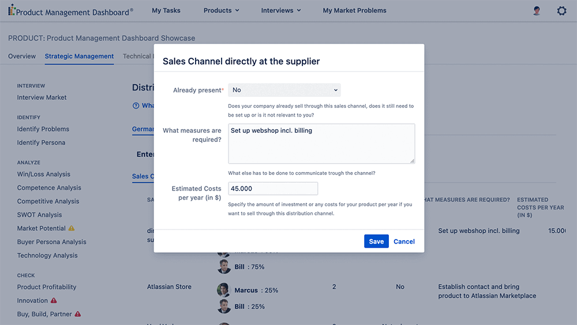The width and height of the screenshot is (577, 325).
Task: Open SWOT Analysis in sidebar
Action: click(39, 215)
